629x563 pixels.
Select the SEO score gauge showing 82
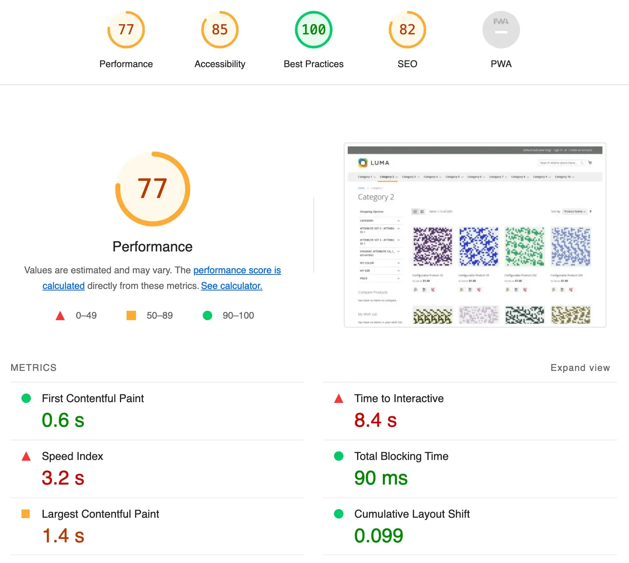click(407, 30)
